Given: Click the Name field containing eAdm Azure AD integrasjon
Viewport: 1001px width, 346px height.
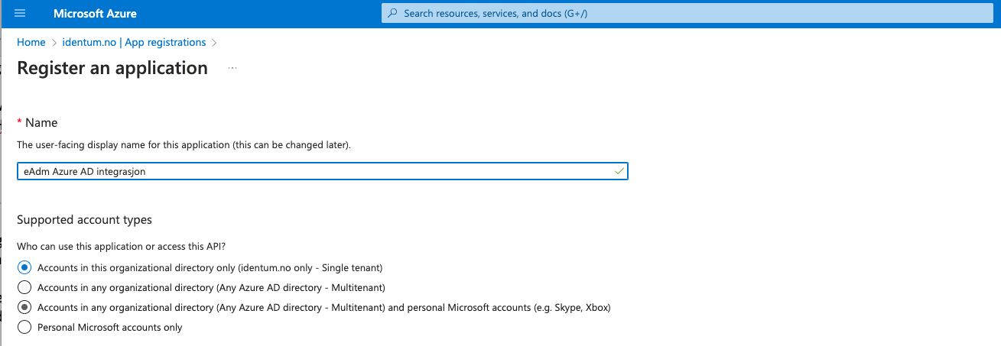Looking at the screenshot, I should pyautogui.click(x=323, y=172).
